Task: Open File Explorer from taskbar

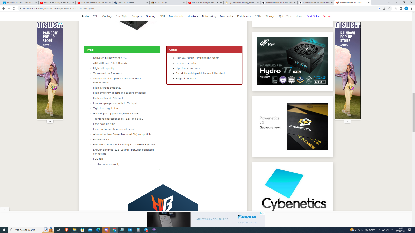Action: point(74,230)
